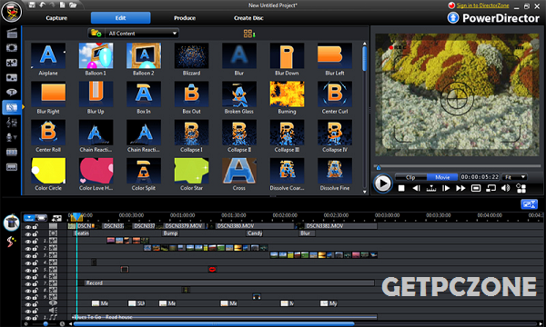Image resolution: width=546 pixels, height=327 pixels.
Task: Undo the last action
Action: (42, 5)
